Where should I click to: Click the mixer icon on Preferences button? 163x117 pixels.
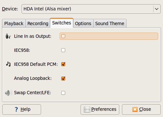click(87, 109)
